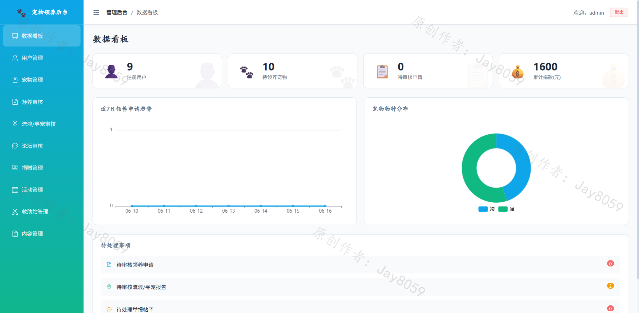
Task: Open 论坛审核 menu item
Action: pyautogui.click(x=42, y=146)
